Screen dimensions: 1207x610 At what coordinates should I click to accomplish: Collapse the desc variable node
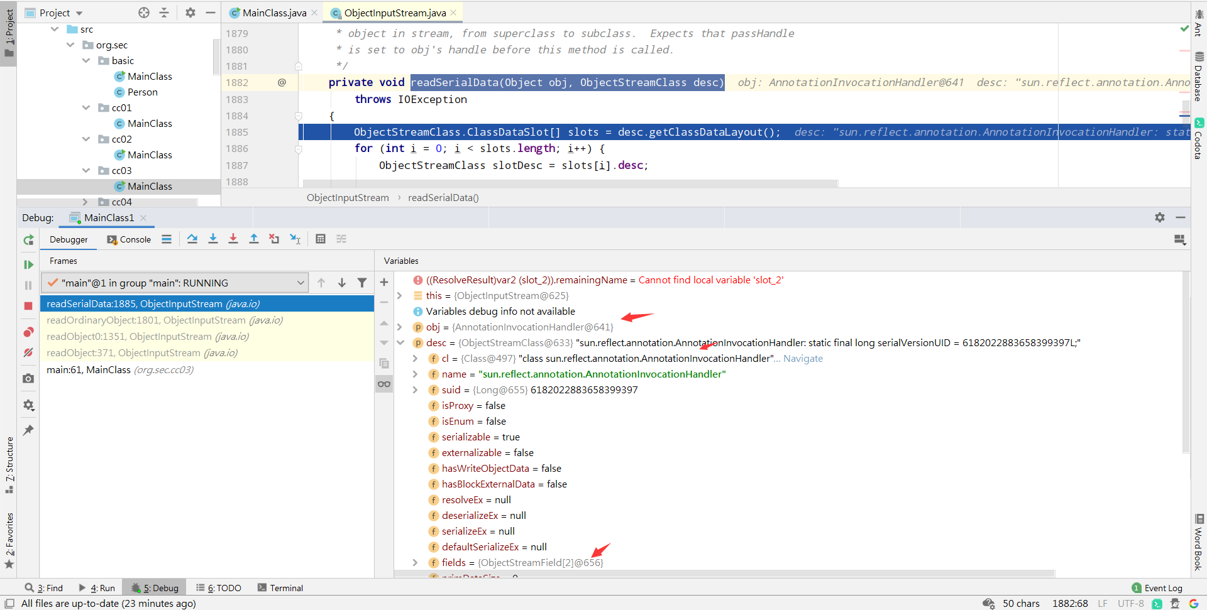400,342
